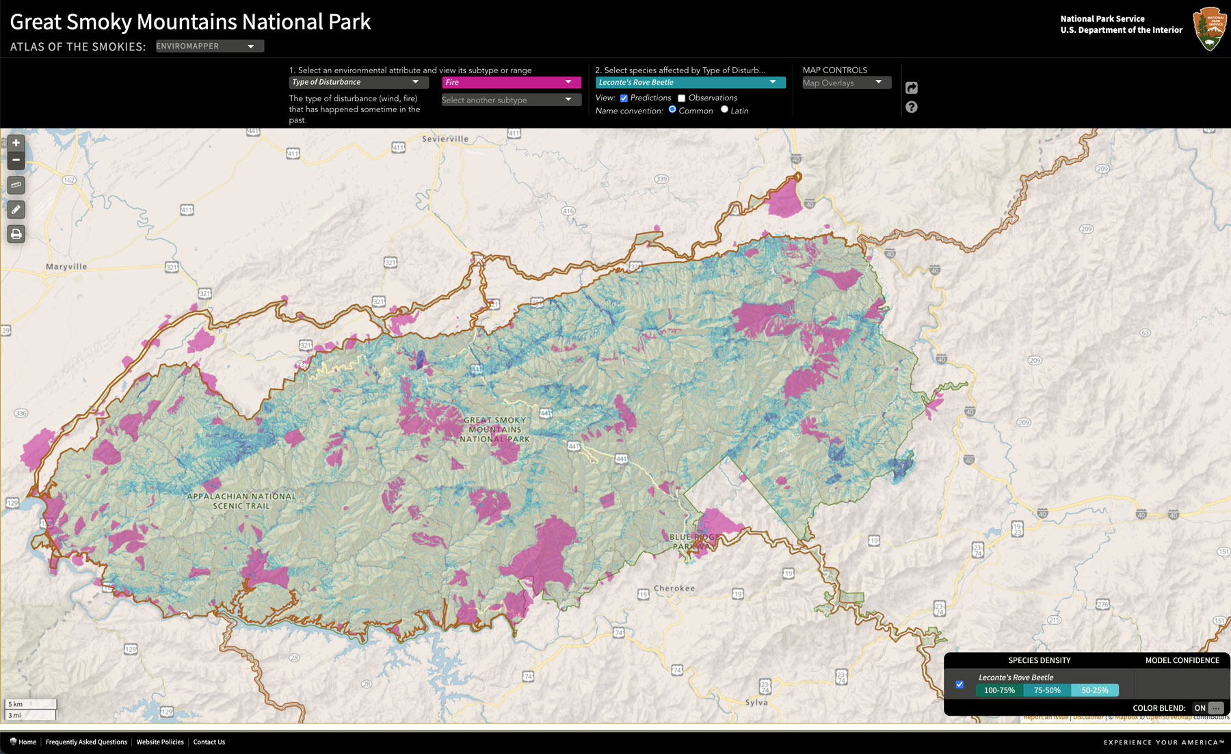Click the 100-75% density color swatch

999,690
